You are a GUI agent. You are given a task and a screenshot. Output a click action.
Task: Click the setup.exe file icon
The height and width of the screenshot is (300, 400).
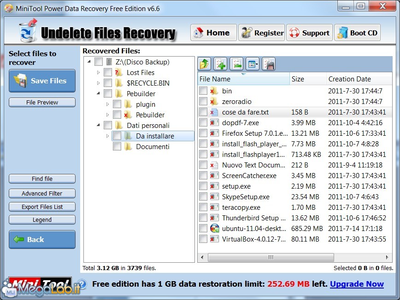coord(214,186)
